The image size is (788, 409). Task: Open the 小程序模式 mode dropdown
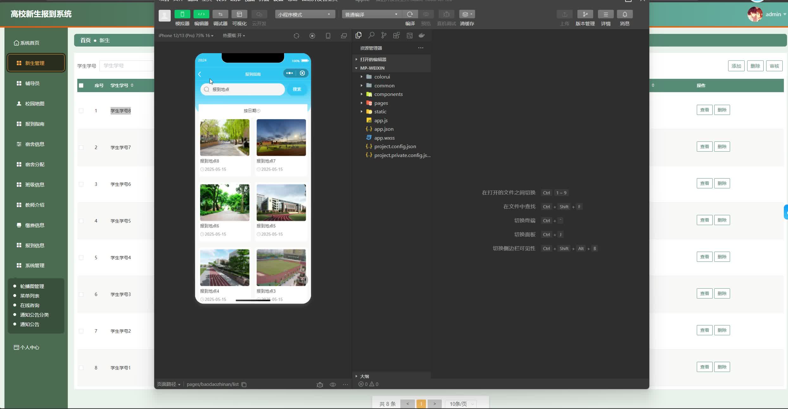coord(305,15)
